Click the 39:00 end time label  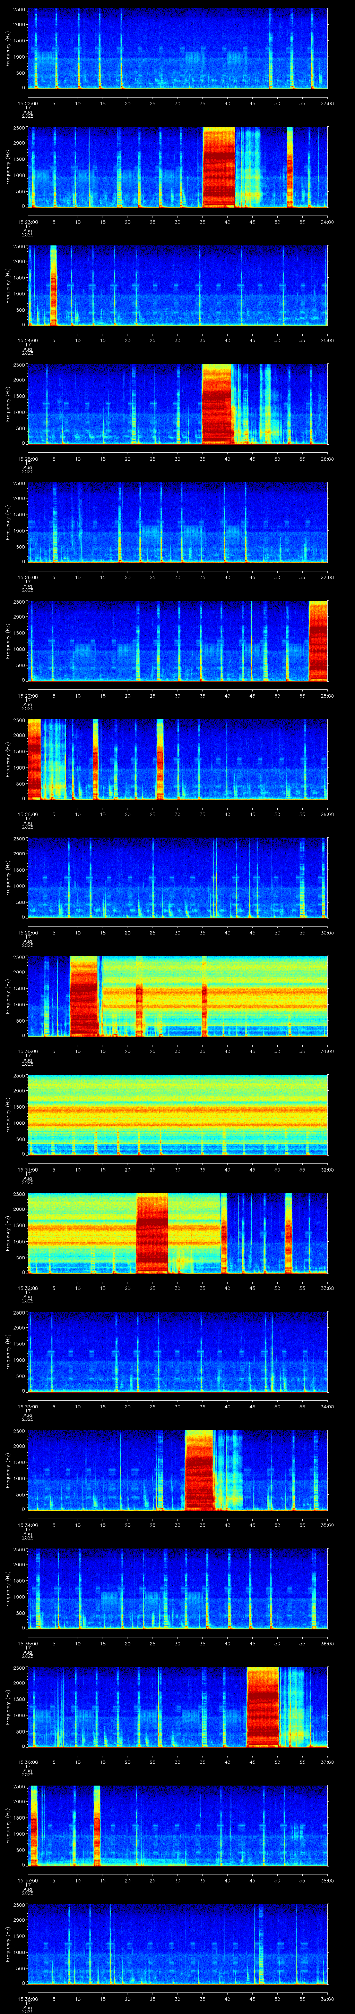[327, 1998]
